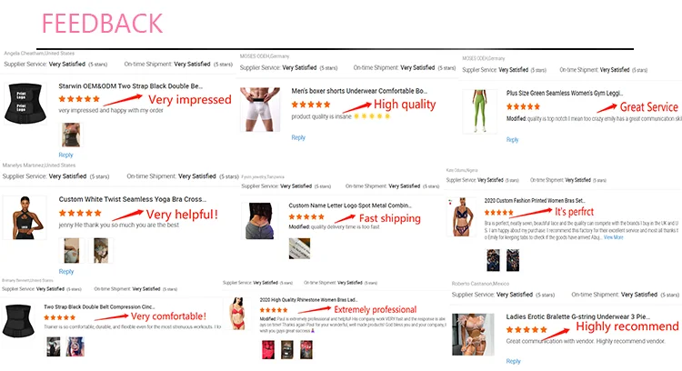Click the five-star rating under the Two Strap Belt review
Viewport: 682px width, 371px height.
(x=60, y=317)
